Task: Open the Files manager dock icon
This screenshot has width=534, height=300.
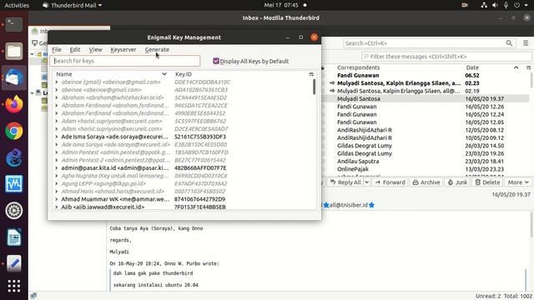Action: [x=14, y=51]
